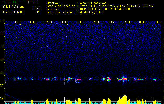
Task: Click the 0.6 kHz axis label
Action: tap(2, 99)
